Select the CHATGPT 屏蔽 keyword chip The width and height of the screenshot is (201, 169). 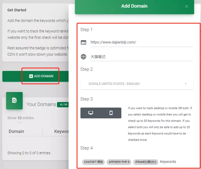pyautogui.click(x=94, y=162)
